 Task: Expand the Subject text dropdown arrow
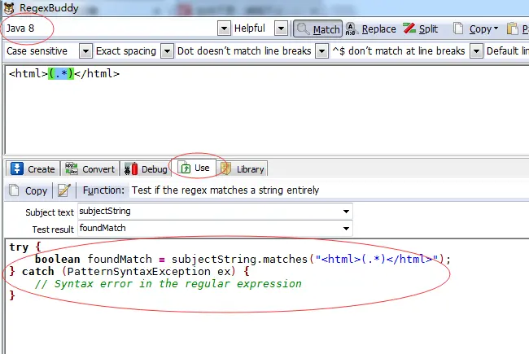click(346, 212)
